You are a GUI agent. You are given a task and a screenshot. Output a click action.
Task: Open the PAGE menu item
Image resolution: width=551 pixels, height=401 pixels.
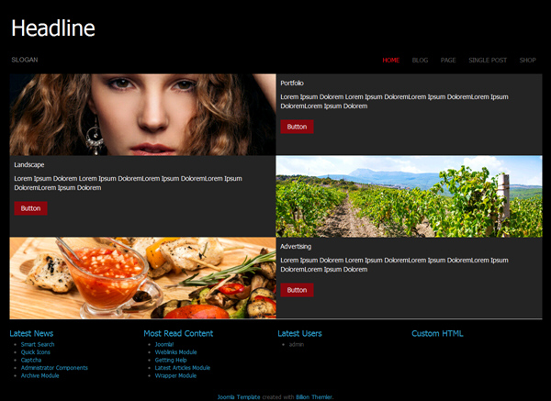click(x=448, y=60)
